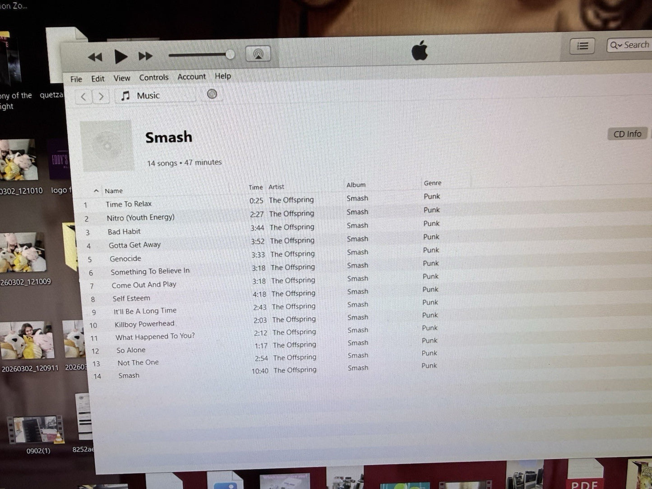This screenshot has height=489, width=652.
Task: Select the desktop photo '20260302_120911'
Action: click(x=27, y=340)
